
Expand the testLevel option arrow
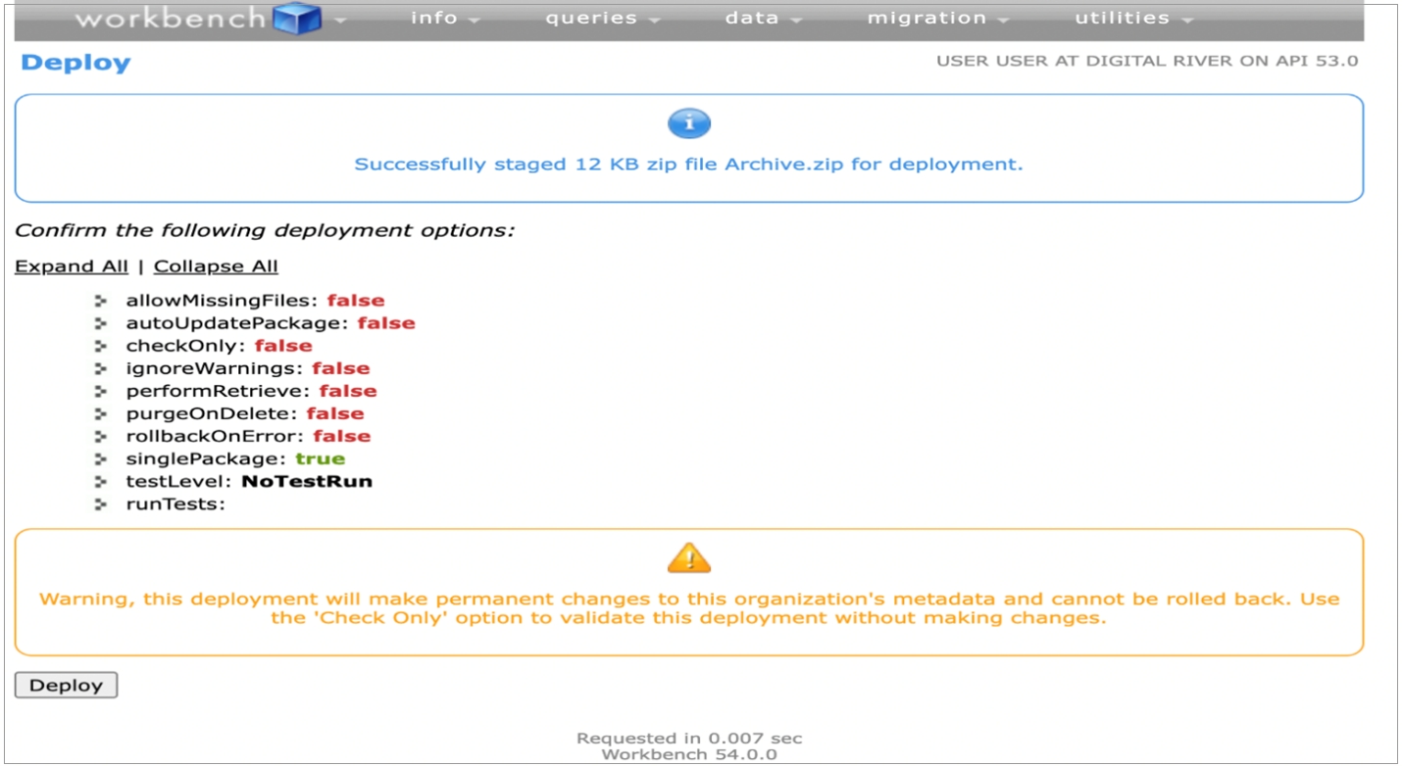click(100, 481)
